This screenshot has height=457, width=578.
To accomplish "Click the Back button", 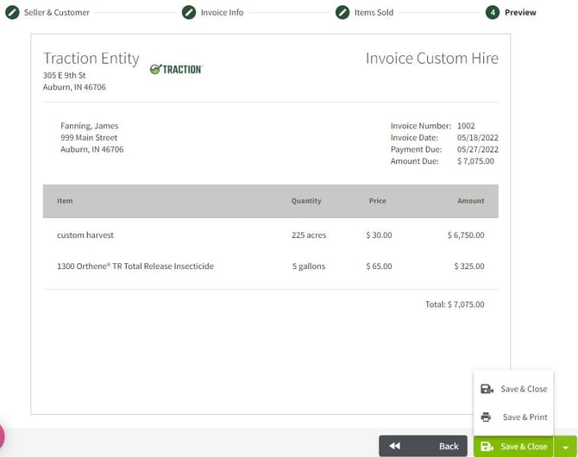I will [x=424, y=446].
